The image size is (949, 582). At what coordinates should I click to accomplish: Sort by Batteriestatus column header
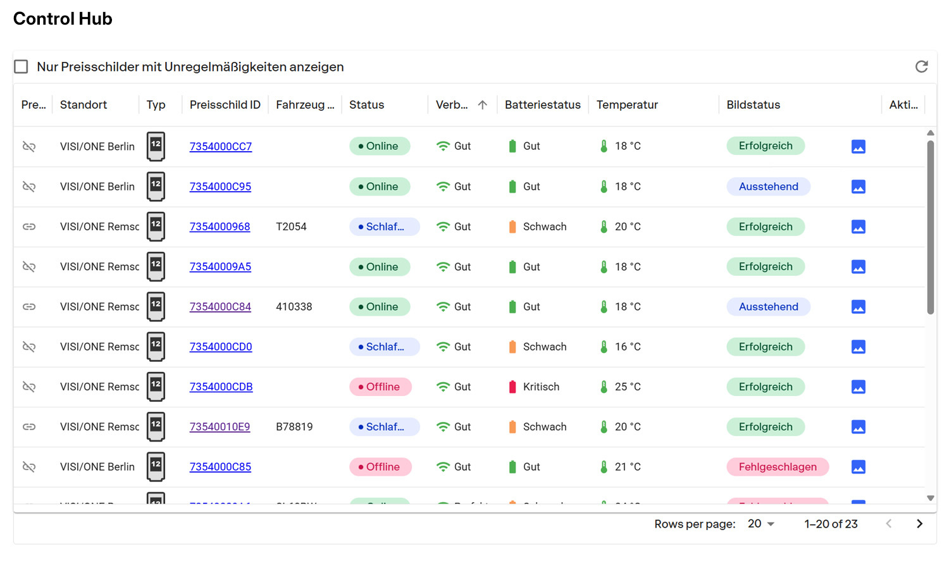[x=542, y=105]
